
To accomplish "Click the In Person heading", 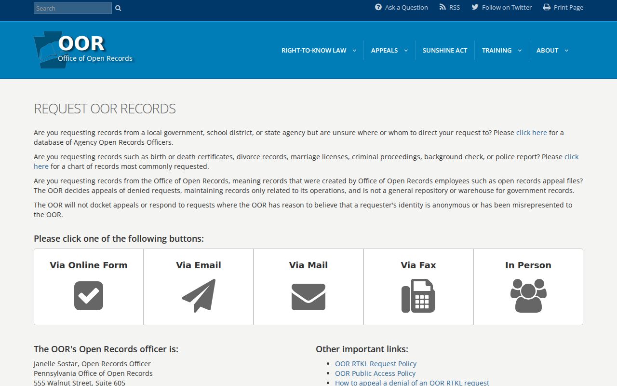I will (x=528, y=265).
